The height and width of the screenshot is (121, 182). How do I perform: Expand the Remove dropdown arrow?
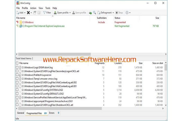[31, 13]
